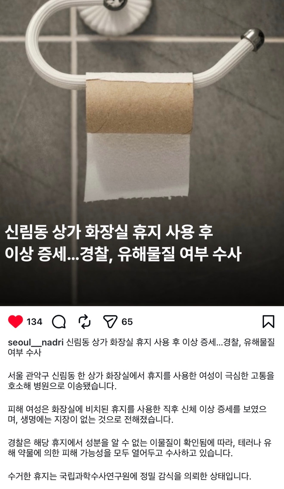
Task: Tap the hanging white tissue sheet
Action: 137,166
